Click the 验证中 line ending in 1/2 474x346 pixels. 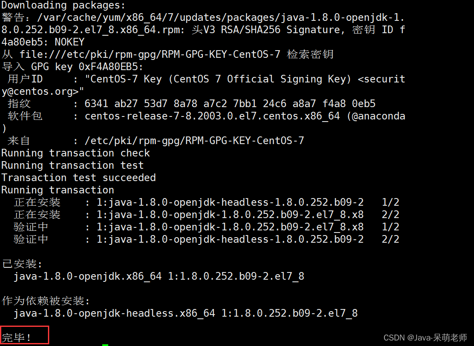206,227
